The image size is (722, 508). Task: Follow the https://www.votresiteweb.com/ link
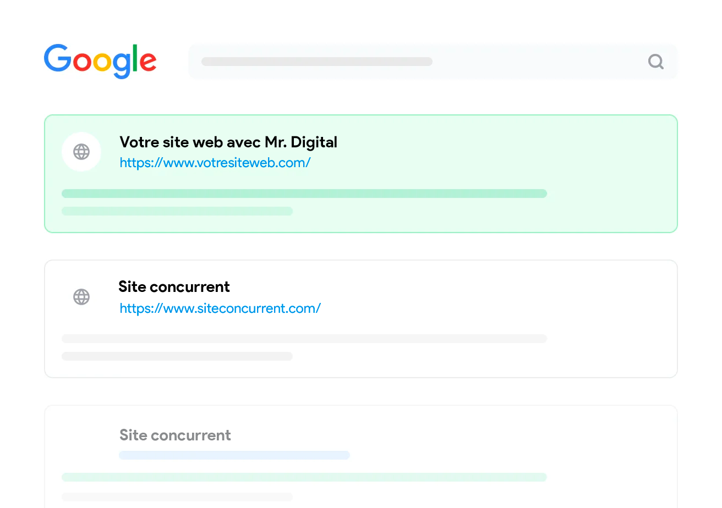[x=215, y=163]
